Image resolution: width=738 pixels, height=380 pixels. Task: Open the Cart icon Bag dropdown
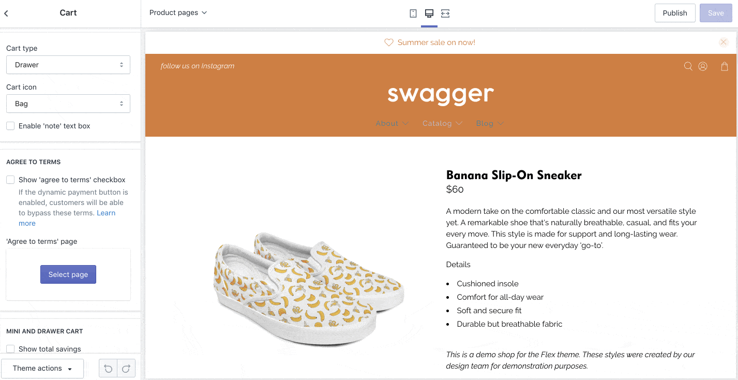[68, 104]
